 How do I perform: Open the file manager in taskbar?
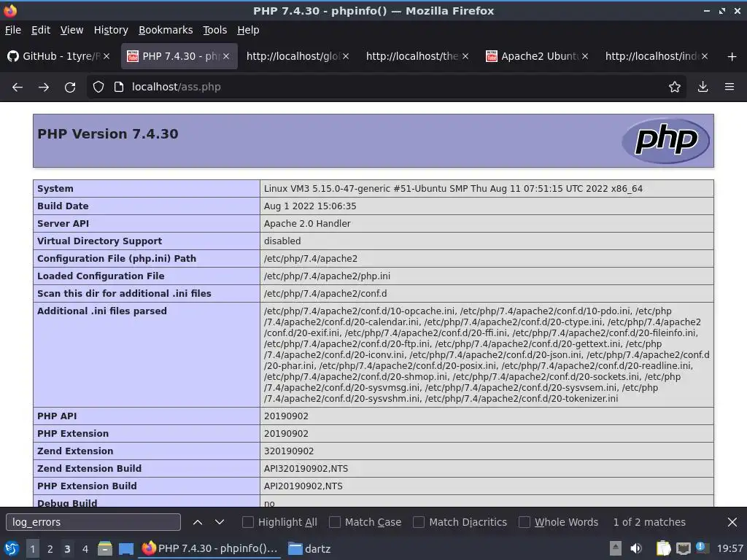(x=105, y=548)
